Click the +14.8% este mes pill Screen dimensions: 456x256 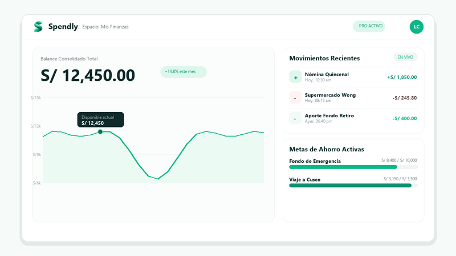pyautogui.click(x=184, y=72)
